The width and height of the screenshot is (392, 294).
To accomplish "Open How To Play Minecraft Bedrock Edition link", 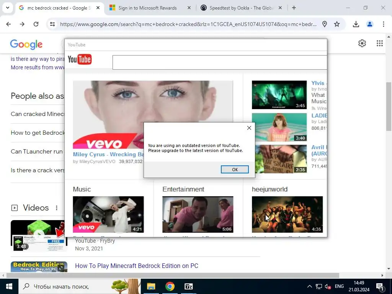I will 137,266.
